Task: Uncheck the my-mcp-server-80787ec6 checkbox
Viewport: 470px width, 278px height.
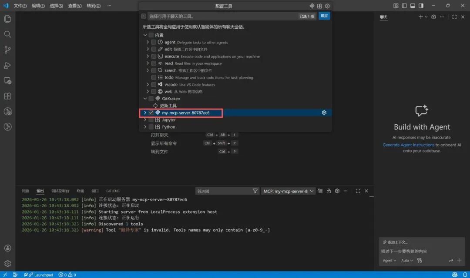Action: 151,113
